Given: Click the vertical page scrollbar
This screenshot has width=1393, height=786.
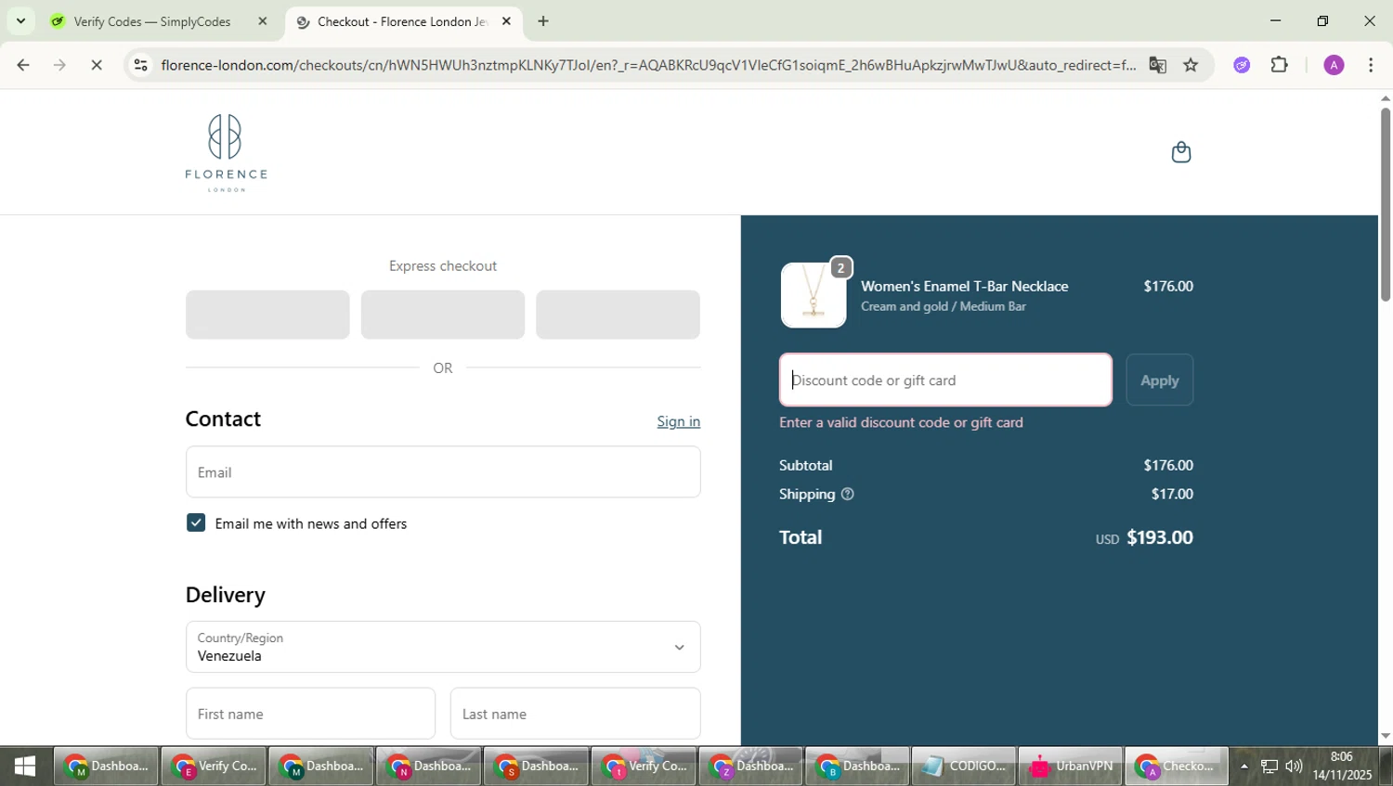Looking at the screenshot, I should click(1385, 204).
